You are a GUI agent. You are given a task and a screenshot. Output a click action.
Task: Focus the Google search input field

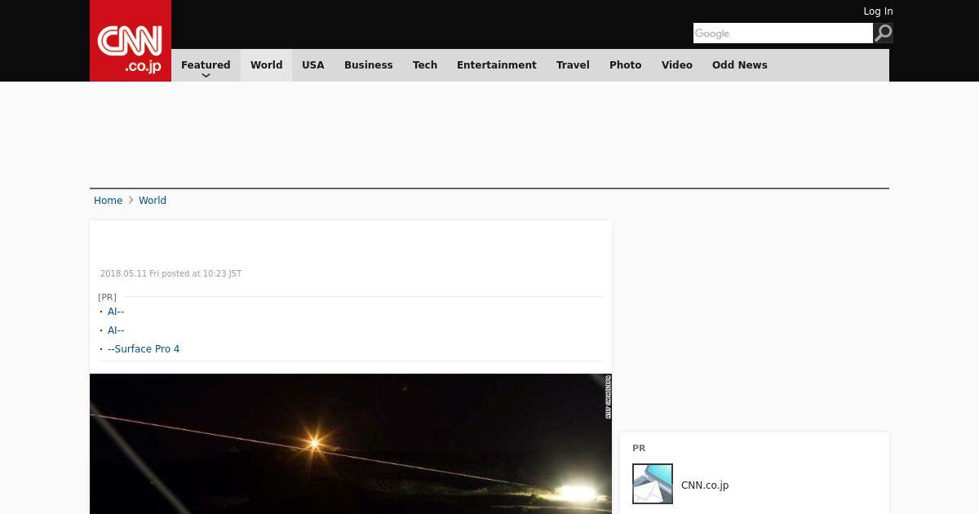tap(783, 33)
